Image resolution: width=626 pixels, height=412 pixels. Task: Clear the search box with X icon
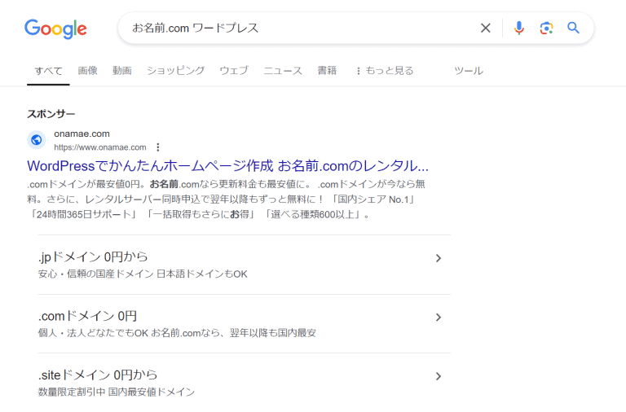pyautogui.click(x=486, y=28)
